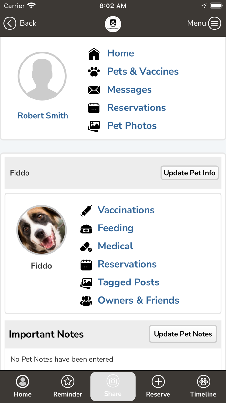
Task: Click the Update Pet Notes button
Action: (x=183, y=334)
